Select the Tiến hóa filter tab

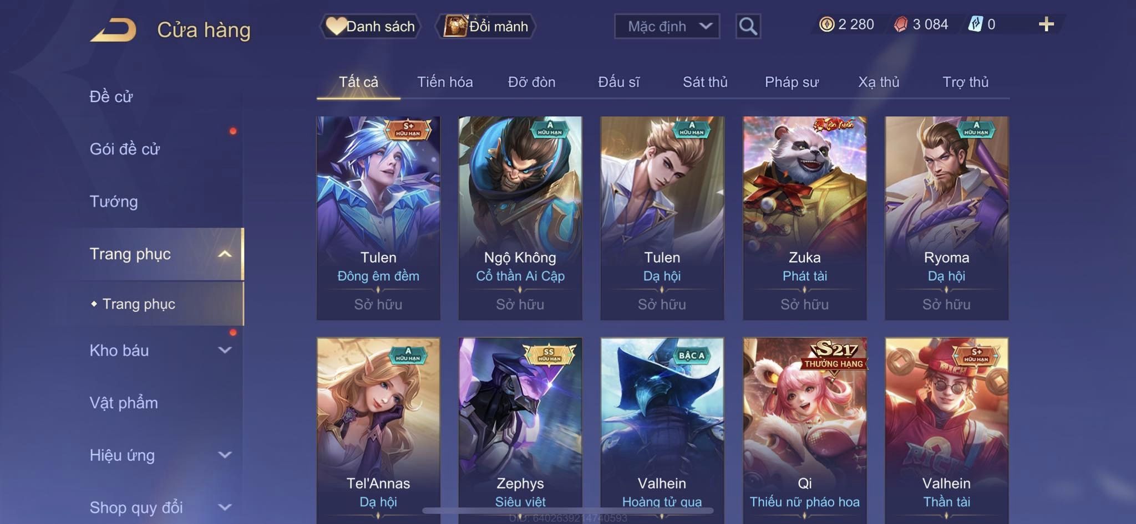[x=445, y=82]
